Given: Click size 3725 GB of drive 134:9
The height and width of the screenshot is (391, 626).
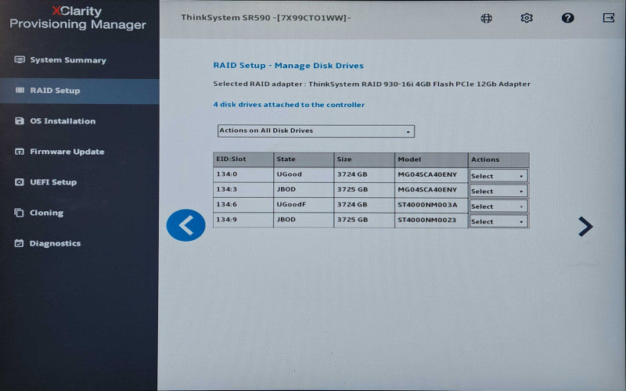Looking at the screenshot, I should (364, 220).
